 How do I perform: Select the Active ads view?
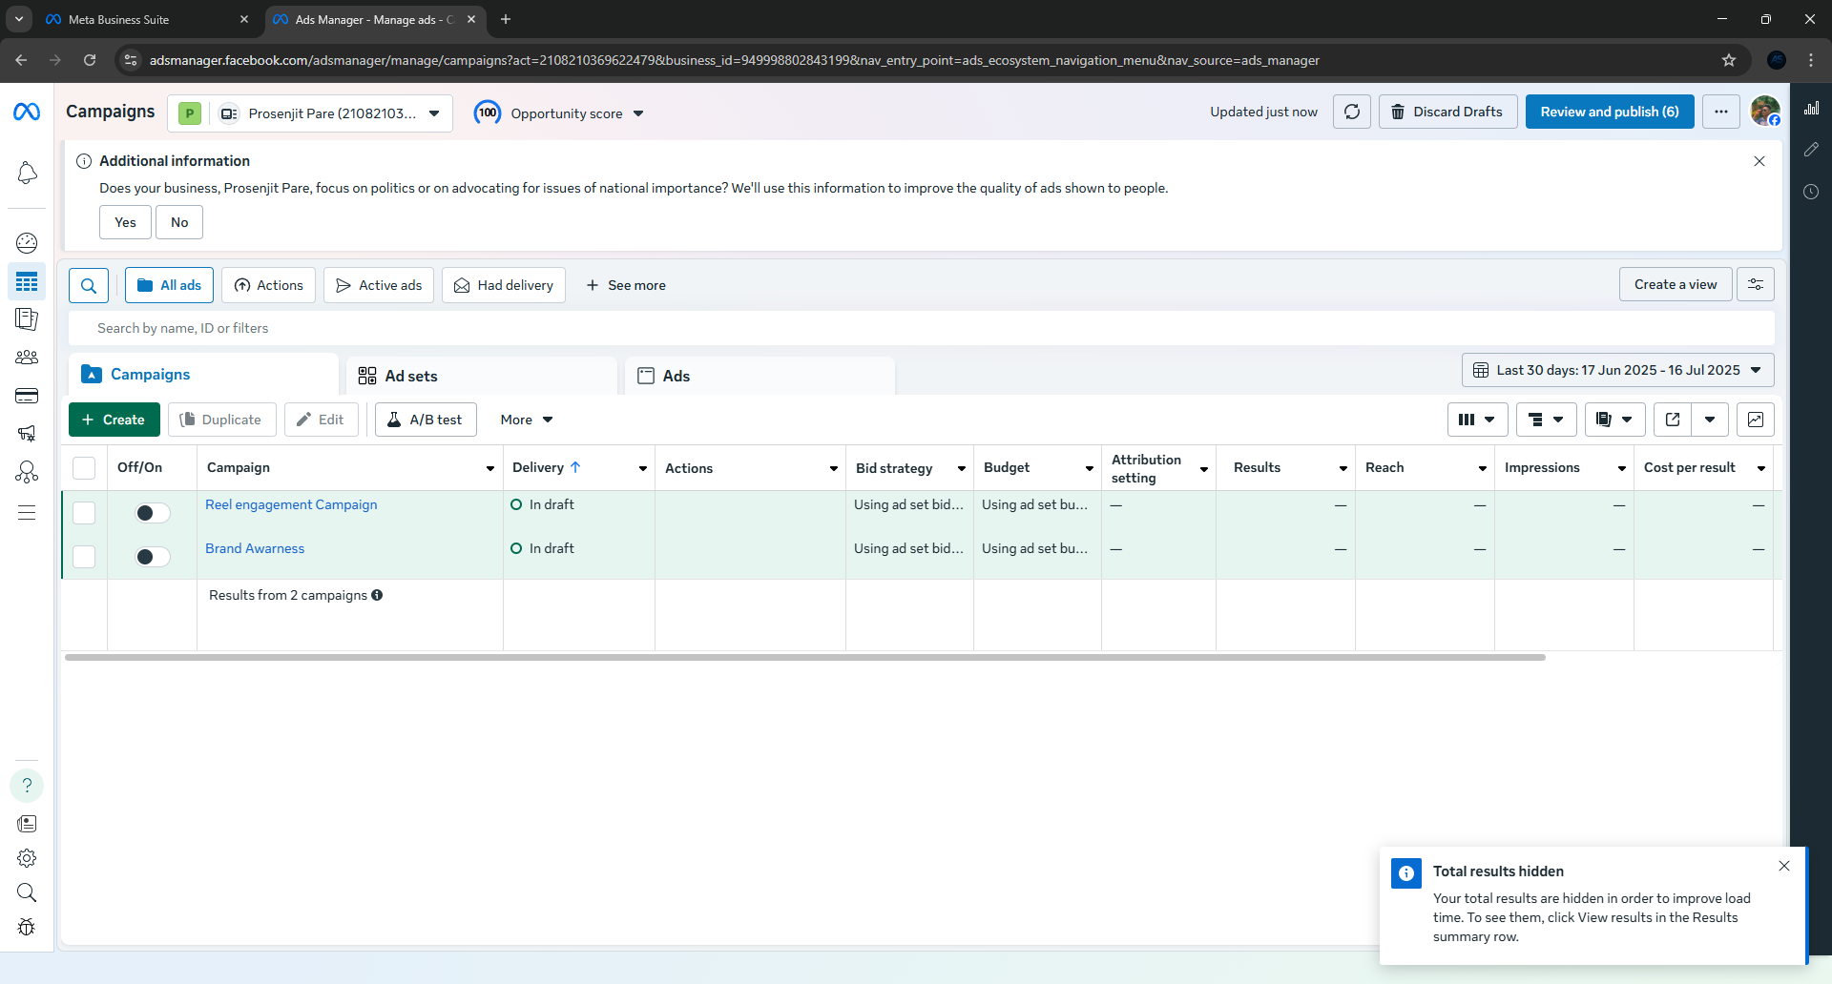tap(379, 285)
